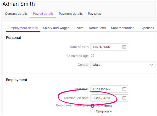Screen dimensions: 157x116
Task: Click the Personal section heading
Action: (13, 38)
